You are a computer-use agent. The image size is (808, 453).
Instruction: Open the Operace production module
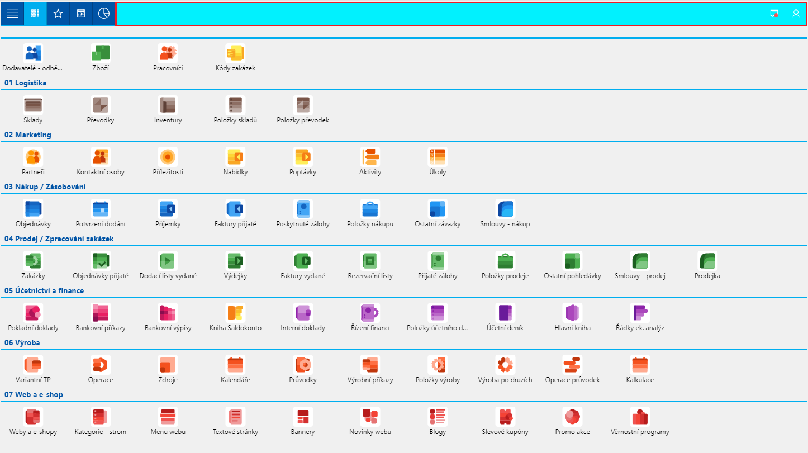(x=101, y=365)
